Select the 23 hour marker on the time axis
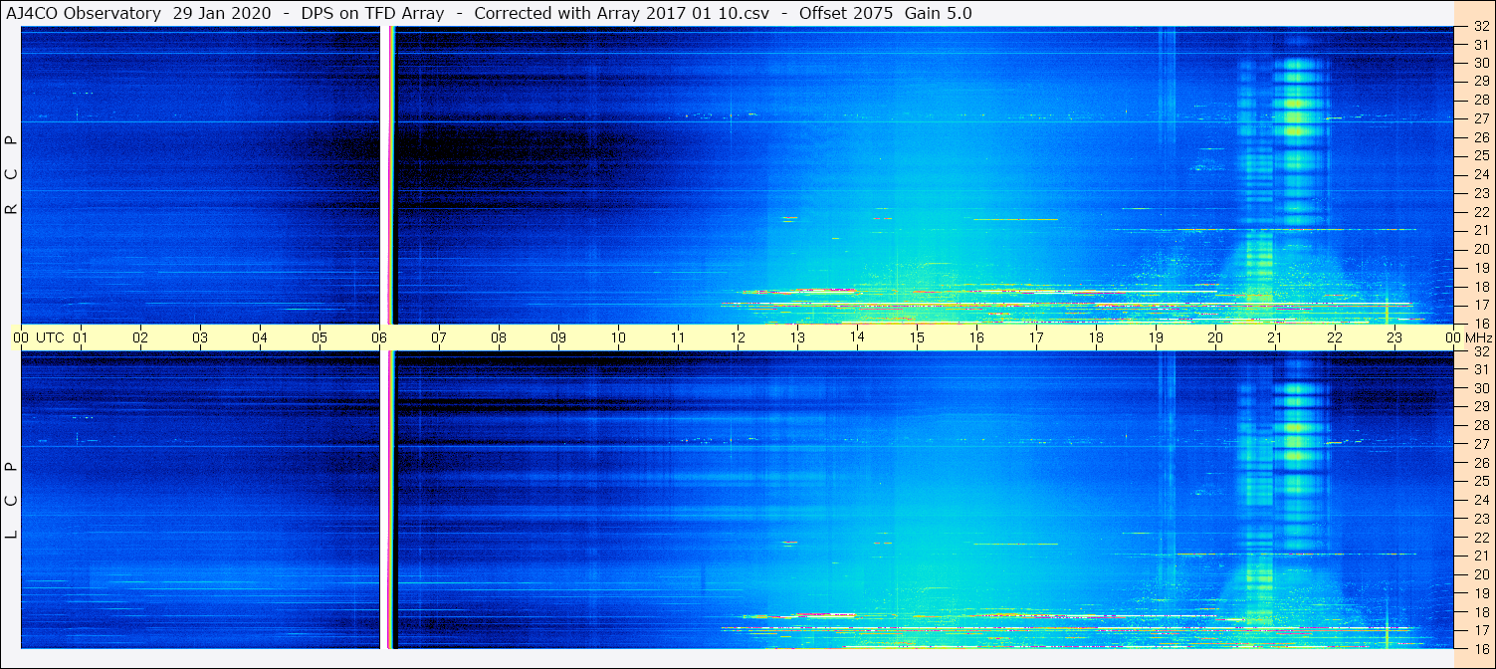 pos(1394,337)
